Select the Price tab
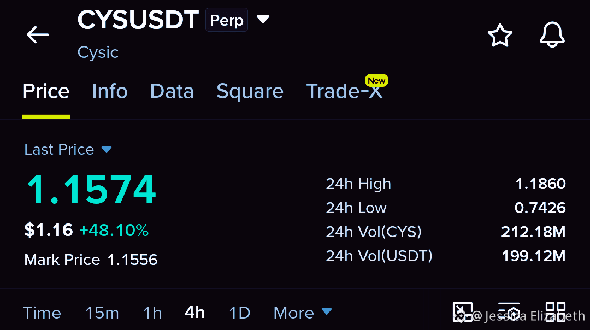 point(46,91)
